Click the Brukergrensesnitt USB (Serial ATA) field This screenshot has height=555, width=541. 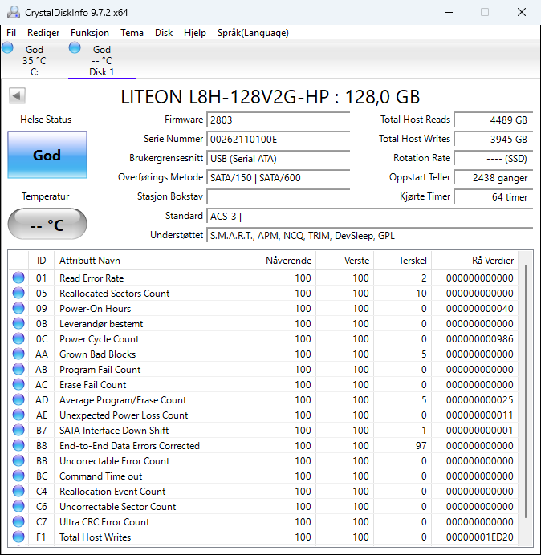tap(278, 159)
